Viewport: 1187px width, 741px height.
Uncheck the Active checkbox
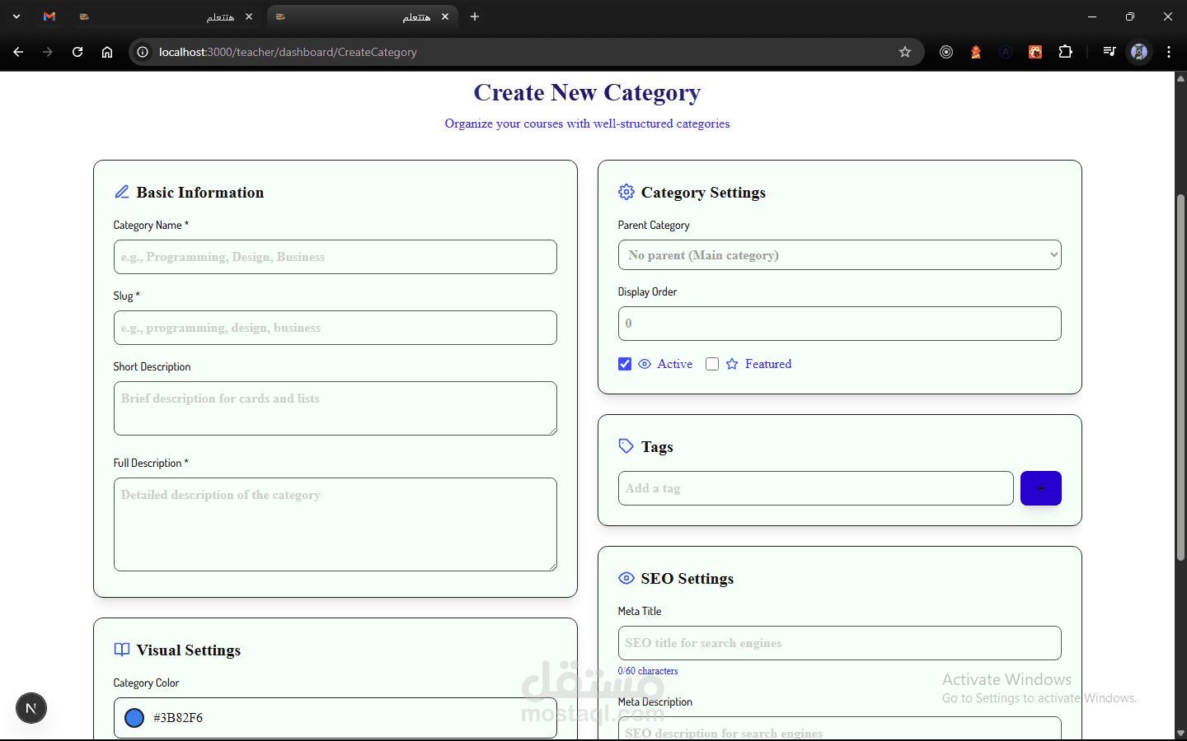pos(625,364)
